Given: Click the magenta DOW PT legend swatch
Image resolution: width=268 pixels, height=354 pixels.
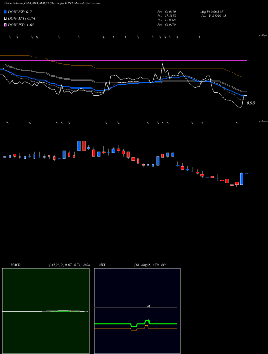Looking at the screenshot, I should click(x=6, y=25).
